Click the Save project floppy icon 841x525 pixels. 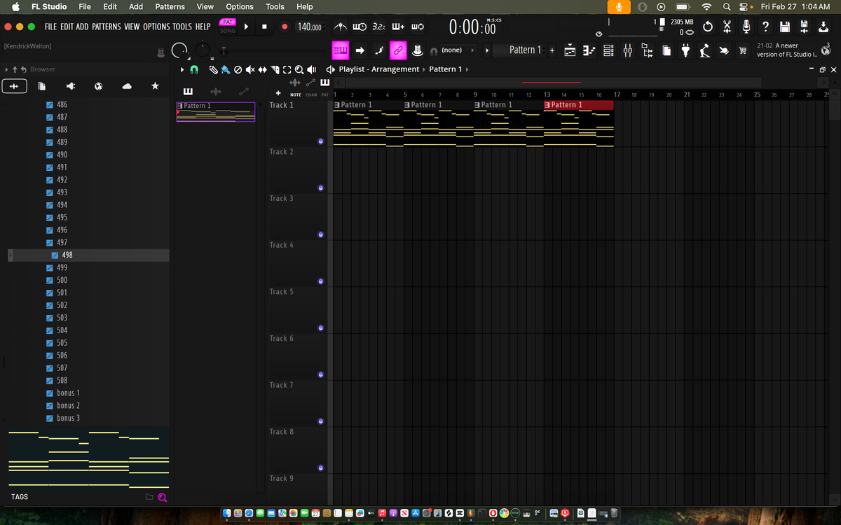785,27
